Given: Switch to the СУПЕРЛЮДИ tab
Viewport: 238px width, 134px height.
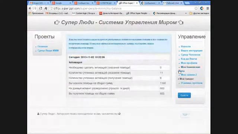Looking at the screenshot, I should pos(106,3).
